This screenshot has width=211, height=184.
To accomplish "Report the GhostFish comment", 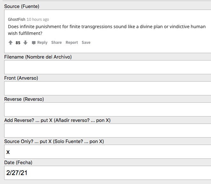I will [72, 43].
